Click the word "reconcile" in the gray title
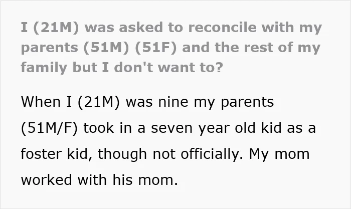Image resolution: width=351 pixels, height=209 pixels. pyautogui.click(x=222, y=27)
